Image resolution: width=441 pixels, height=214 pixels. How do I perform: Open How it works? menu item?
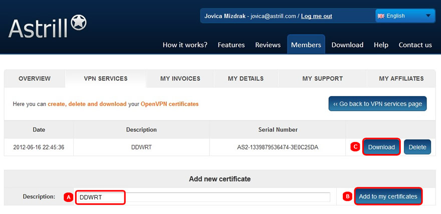coord(185,45)
